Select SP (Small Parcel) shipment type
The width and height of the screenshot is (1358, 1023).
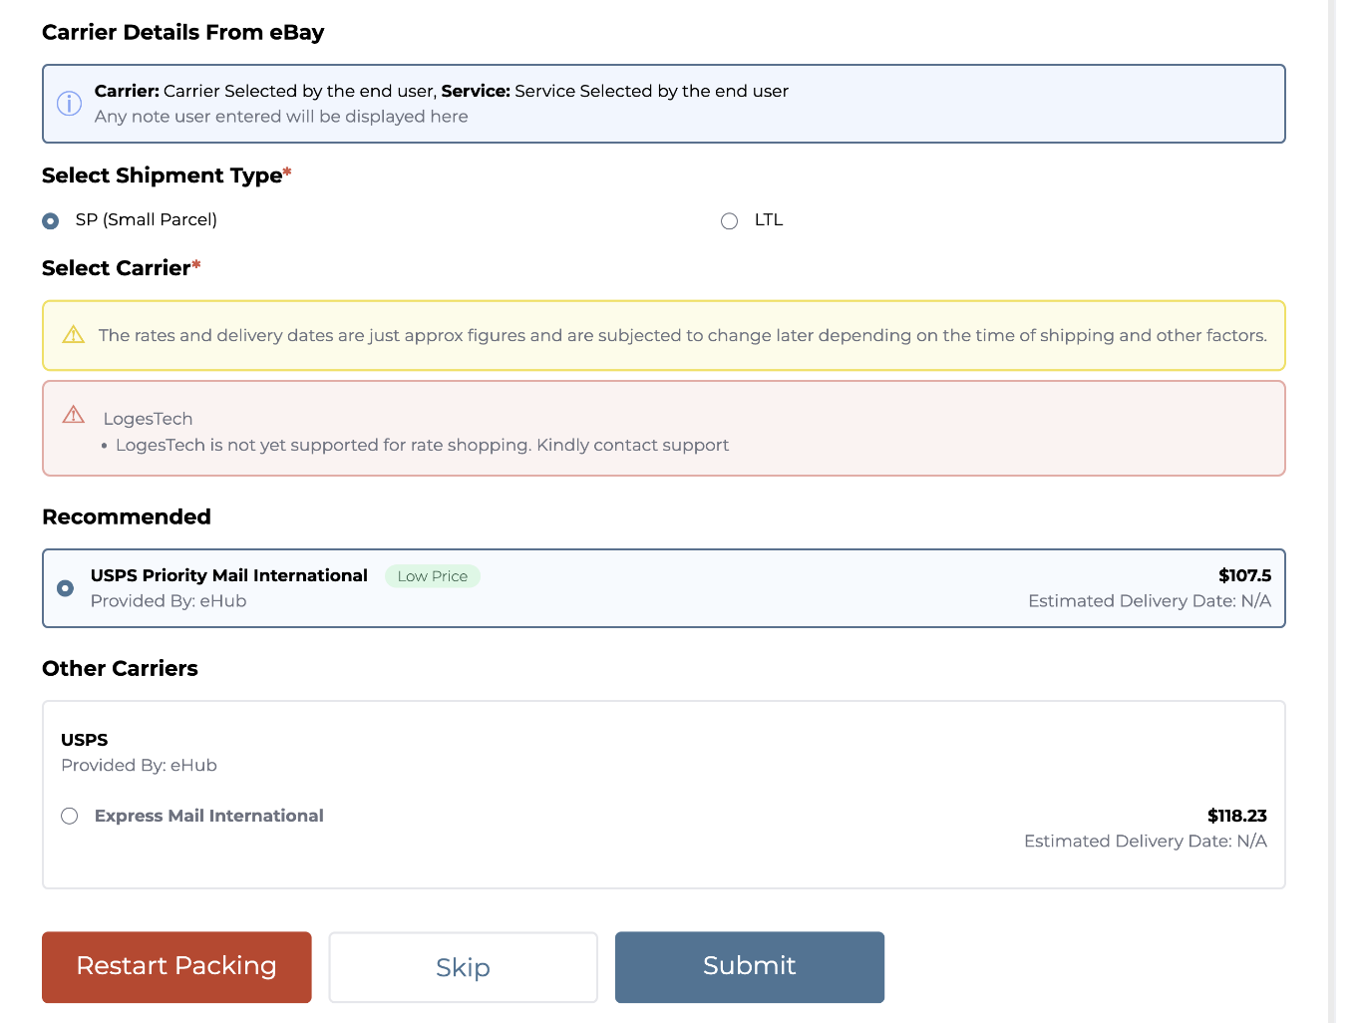(51, 220)
